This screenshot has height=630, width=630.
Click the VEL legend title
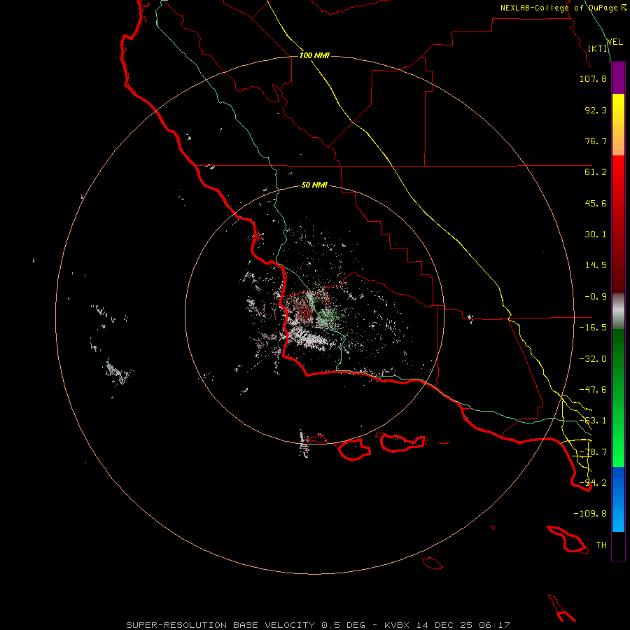coord(615,41)
